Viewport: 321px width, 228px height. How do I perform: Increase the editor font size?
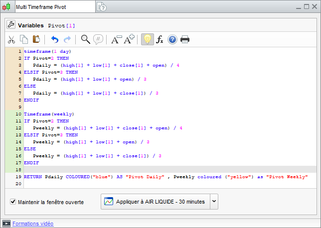[x=129, y=40]
